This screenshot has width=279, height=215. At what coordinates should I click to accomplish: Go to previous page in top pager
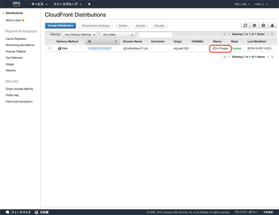tap(229, 34)
